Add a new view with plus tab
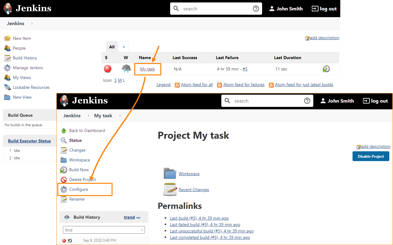393x245 pixels. click(124, 47)
